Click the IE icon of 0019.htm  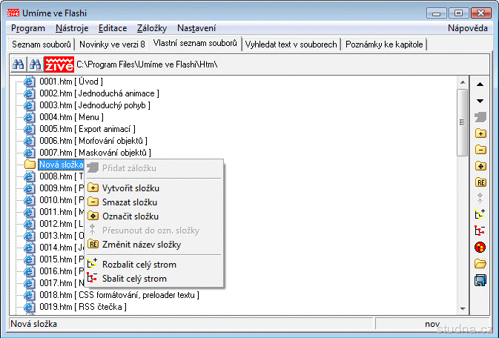[29, 307]
